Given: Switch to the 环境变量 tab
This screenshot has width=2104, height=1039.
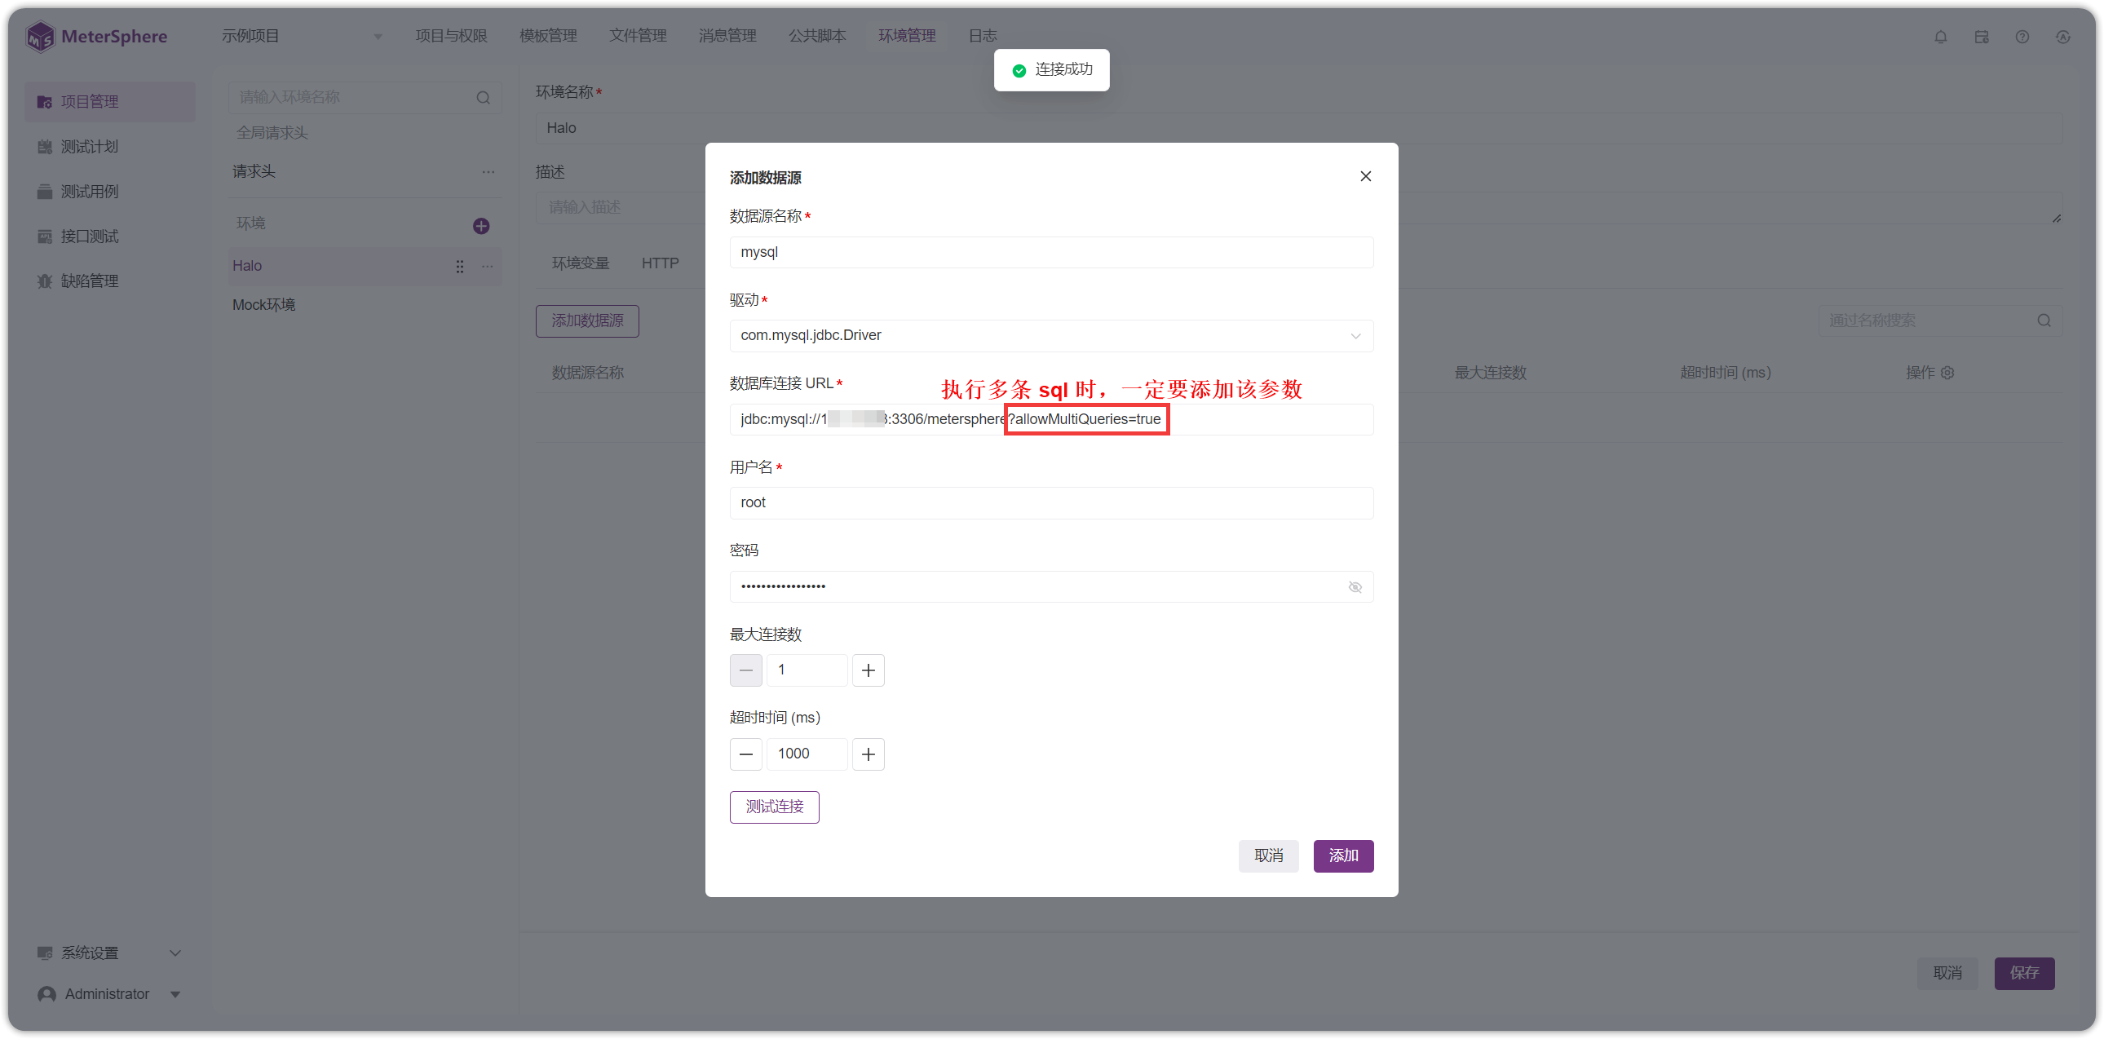Looking at the screenshot, I should [x=580, y=263].
